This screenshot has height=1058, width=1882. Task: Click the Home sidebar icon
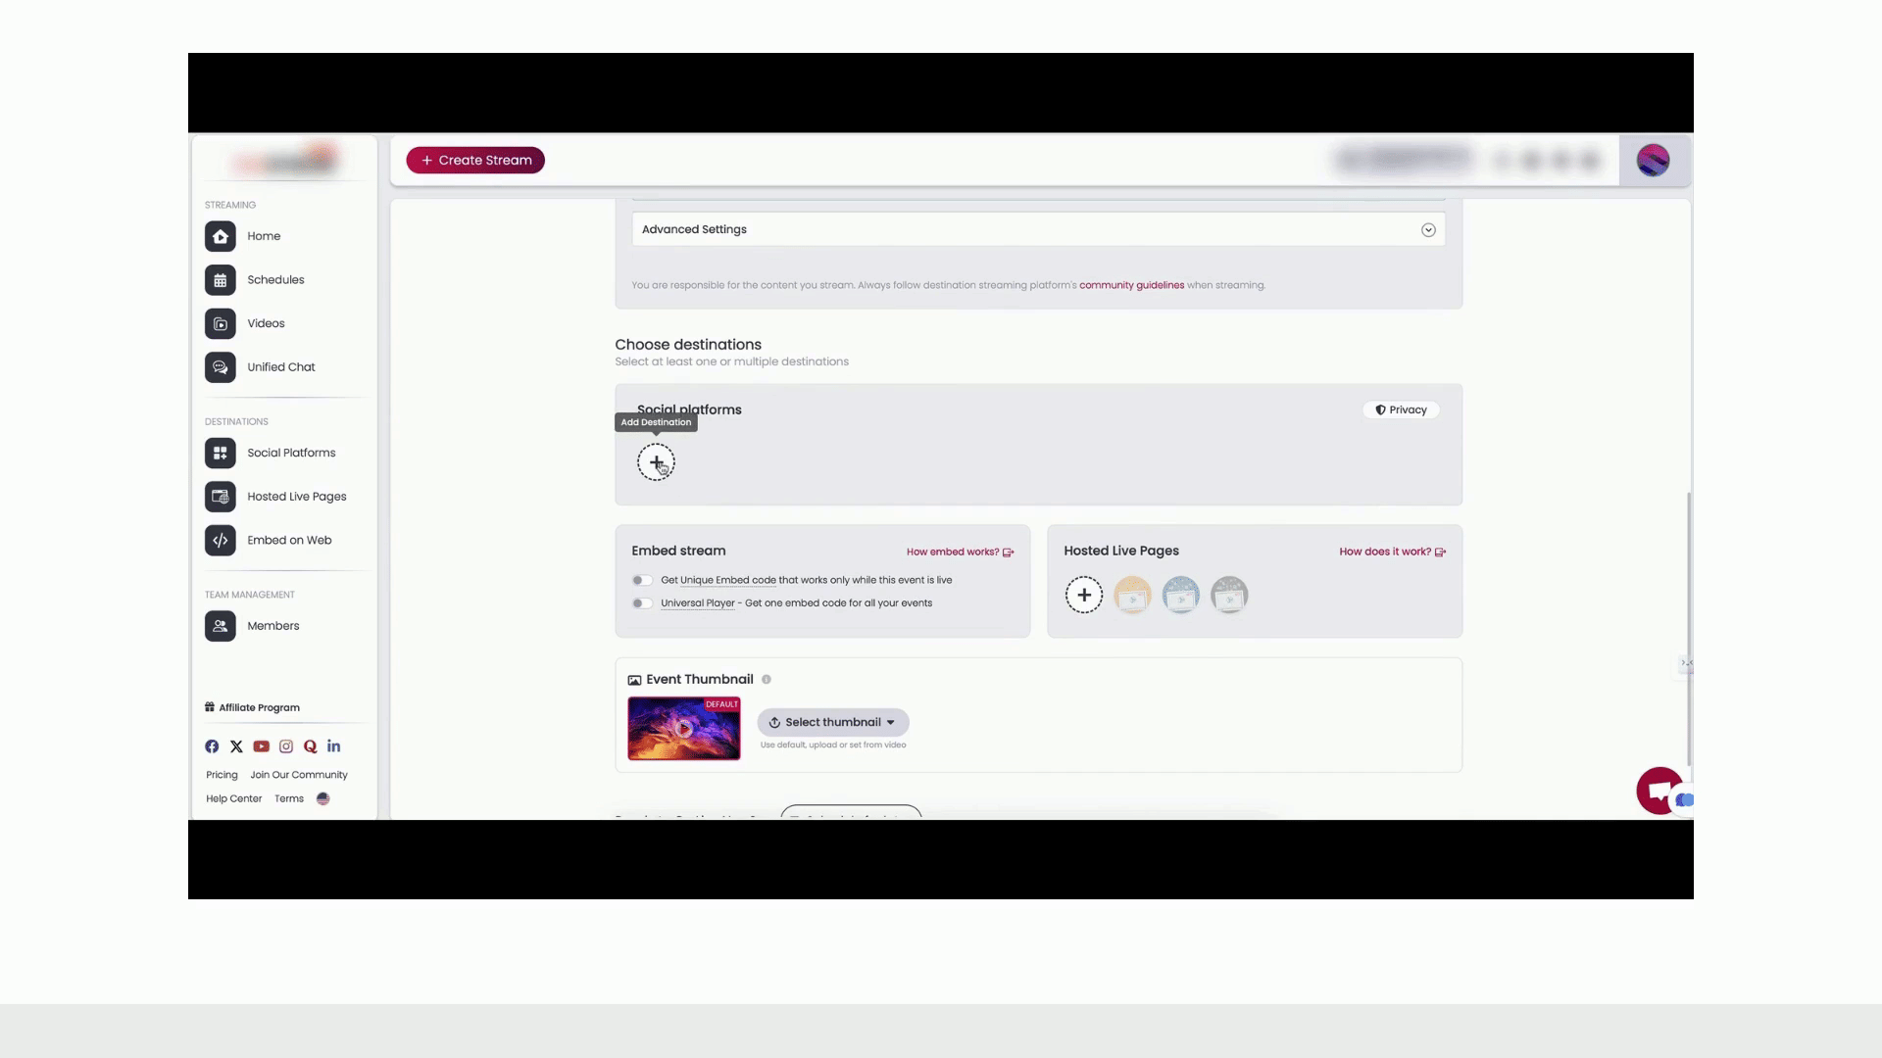point(221,236)
